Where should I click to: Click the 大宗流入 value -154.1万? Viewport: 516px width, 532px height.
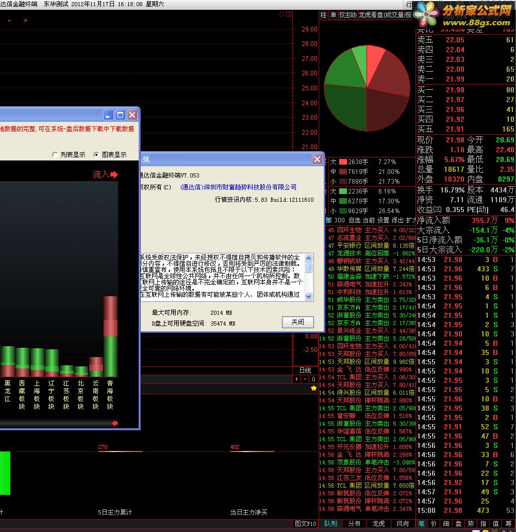pos(484,230)
